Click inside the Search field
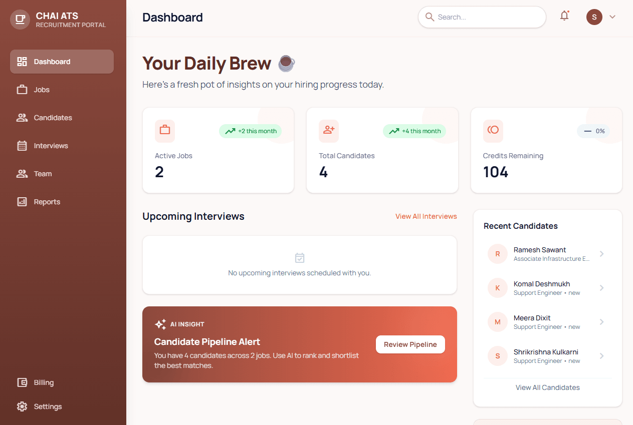The width and height of the screenshot is (633, 425). [481, 17]
